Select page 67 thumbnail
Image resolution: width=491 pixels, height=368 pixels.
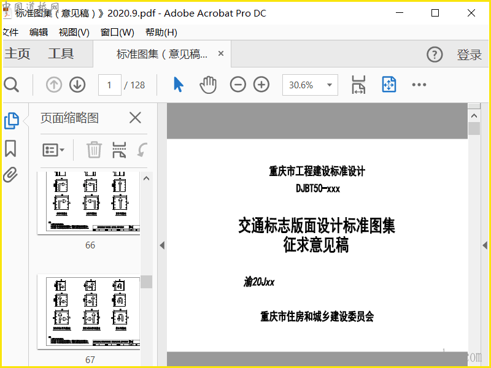click(x=88, y=312)
